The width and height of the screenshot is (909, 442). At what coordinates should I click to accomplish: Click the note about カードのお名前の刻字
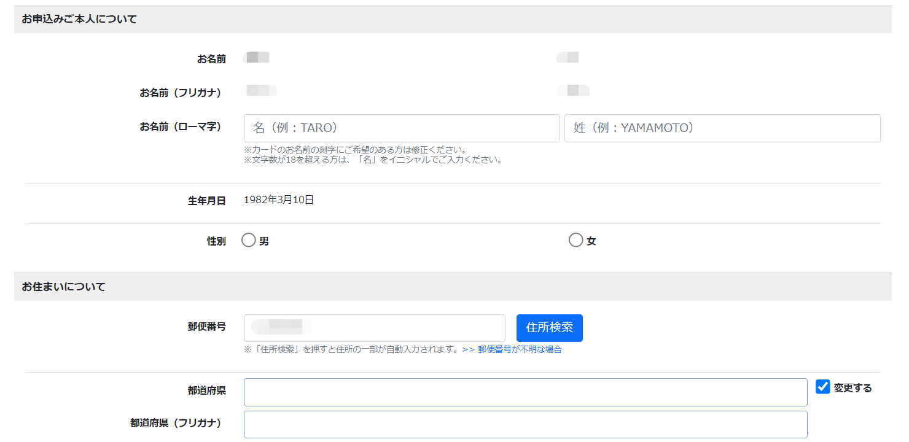pyautogui.click(x=355, y=150)
